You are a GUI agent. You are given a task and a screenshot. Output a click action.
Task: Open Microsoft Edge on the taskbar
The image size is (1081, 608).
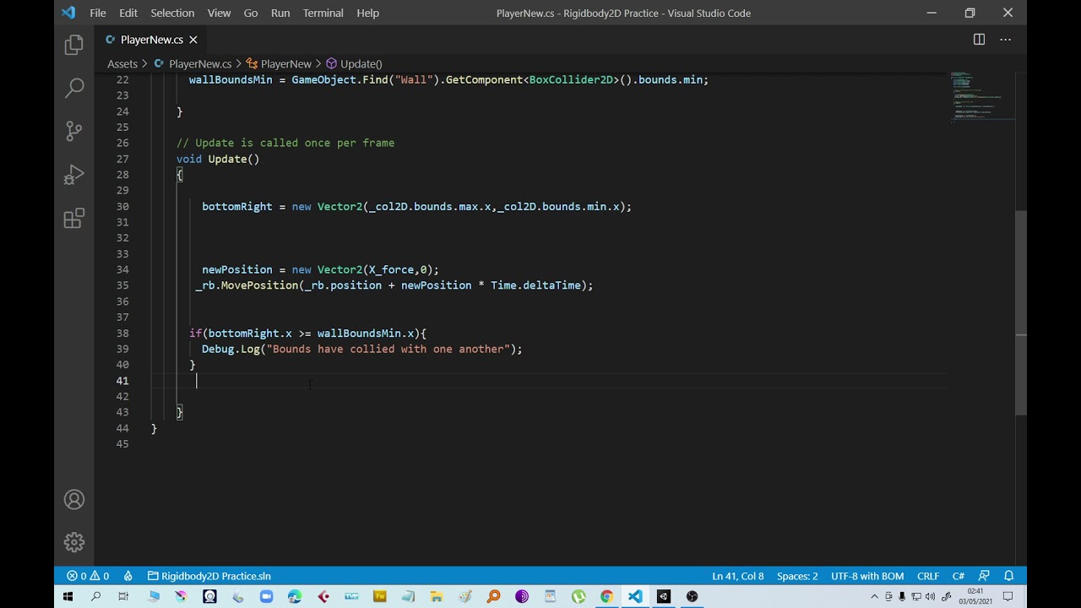(x=295, y=596)
